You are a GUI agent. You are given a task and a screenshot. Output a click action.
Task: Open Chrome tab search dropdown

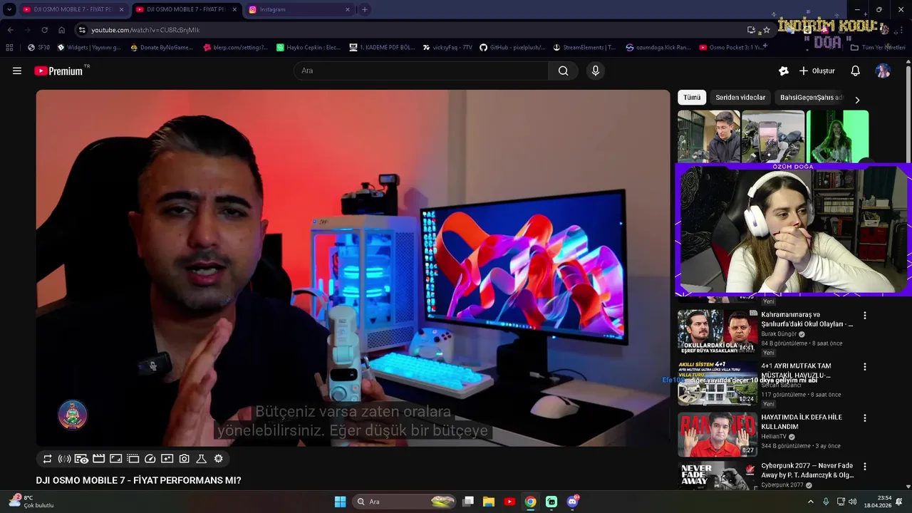pyautogui.click(x=9, y=9)
